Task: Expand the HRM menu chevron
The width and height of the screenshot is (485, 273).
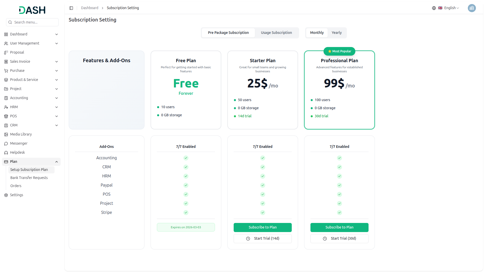Action: [x=57, y=107]
